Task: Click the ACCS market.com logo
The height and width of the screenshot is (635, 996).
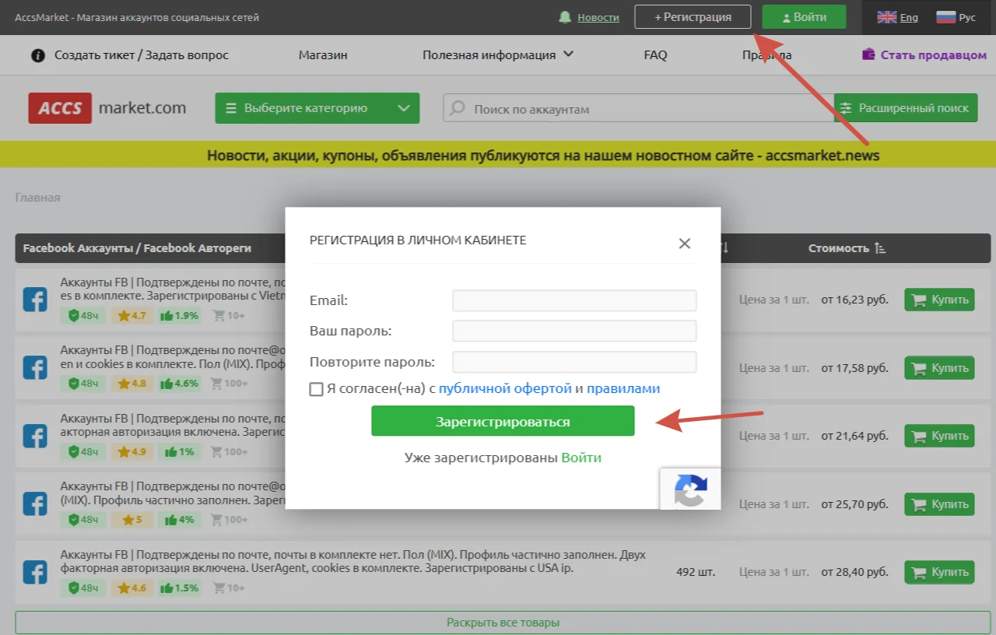Action: 107,108
